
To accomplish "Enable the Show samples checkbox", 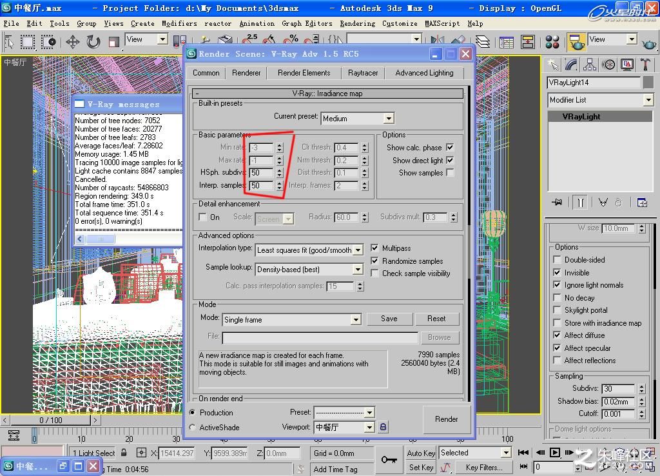I will point(450,172).
